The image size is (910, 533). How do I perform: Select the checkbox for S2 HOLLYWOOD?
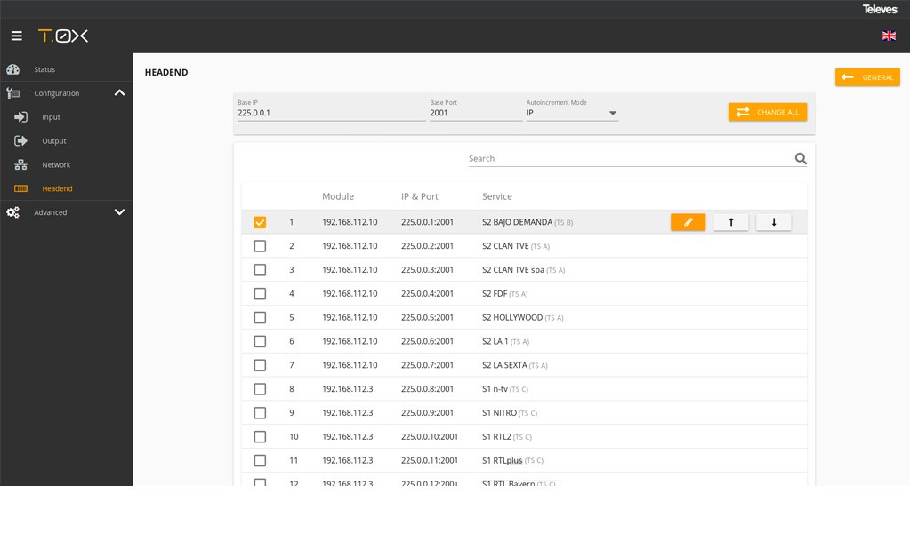(260, 318)
